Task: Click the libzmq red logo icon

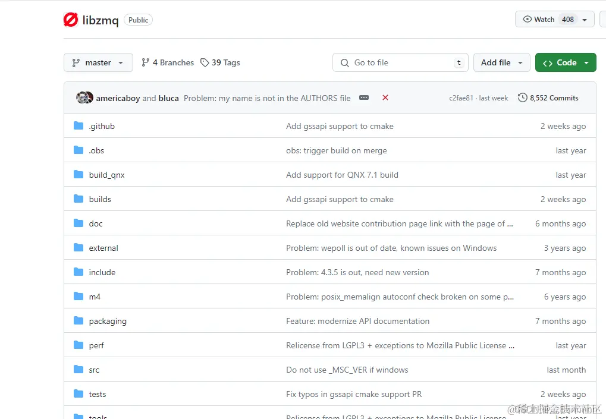Action: point(71,20)
